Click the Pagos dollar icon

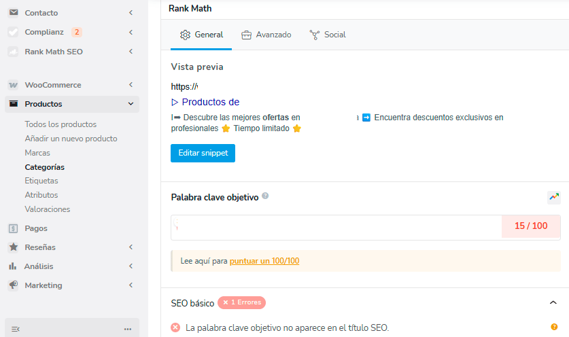pos(14,228)
